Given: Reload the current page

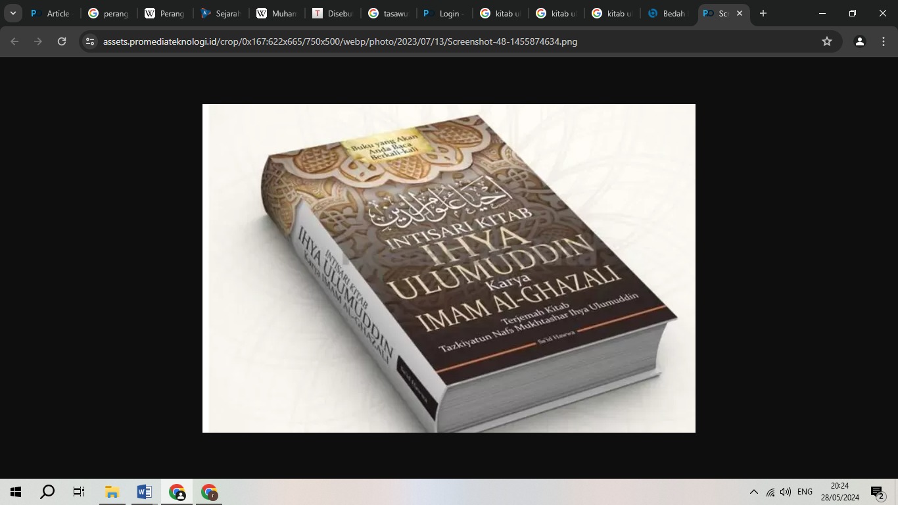Looking at the screenshot, I should [62, 41].
